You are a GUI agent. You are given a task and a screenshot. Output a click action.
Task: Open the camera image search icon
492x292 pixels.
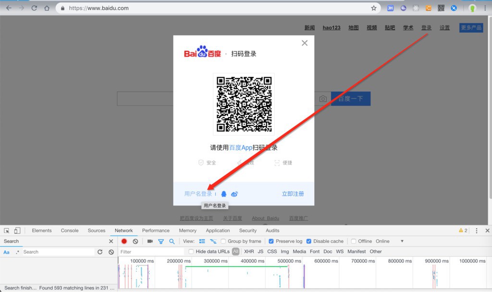coord(323,99)
